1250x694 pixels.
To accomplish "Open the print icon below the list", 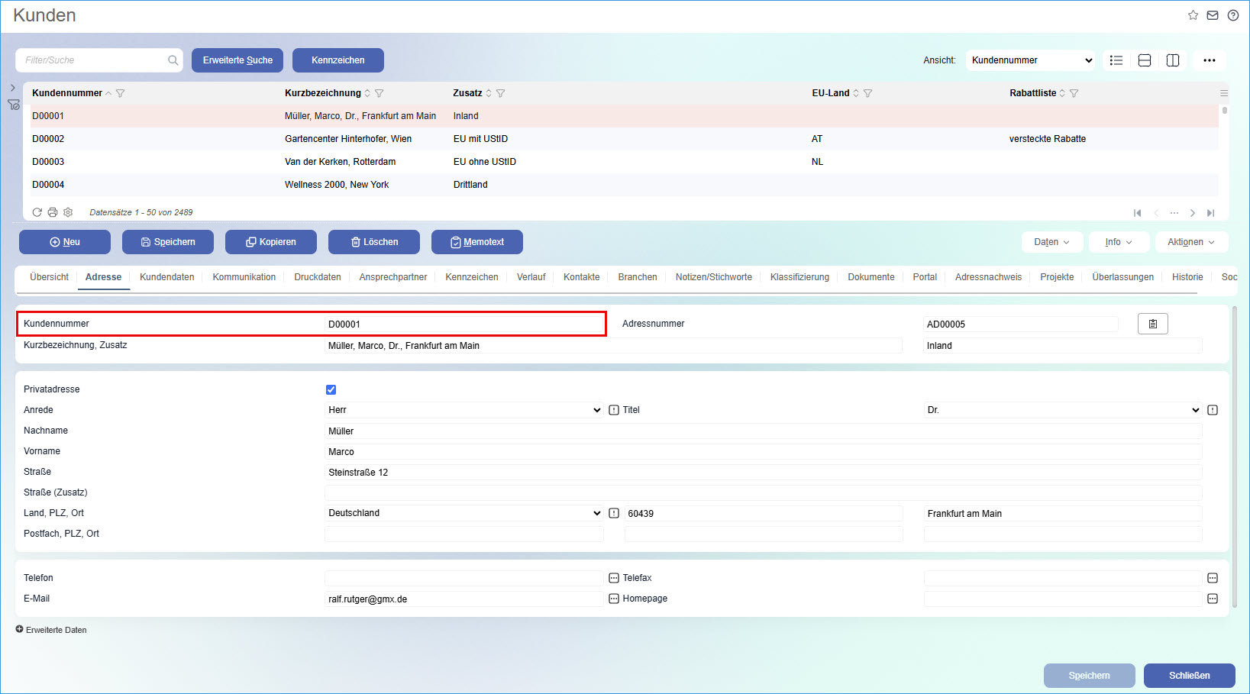I will [x=52, y=212].
